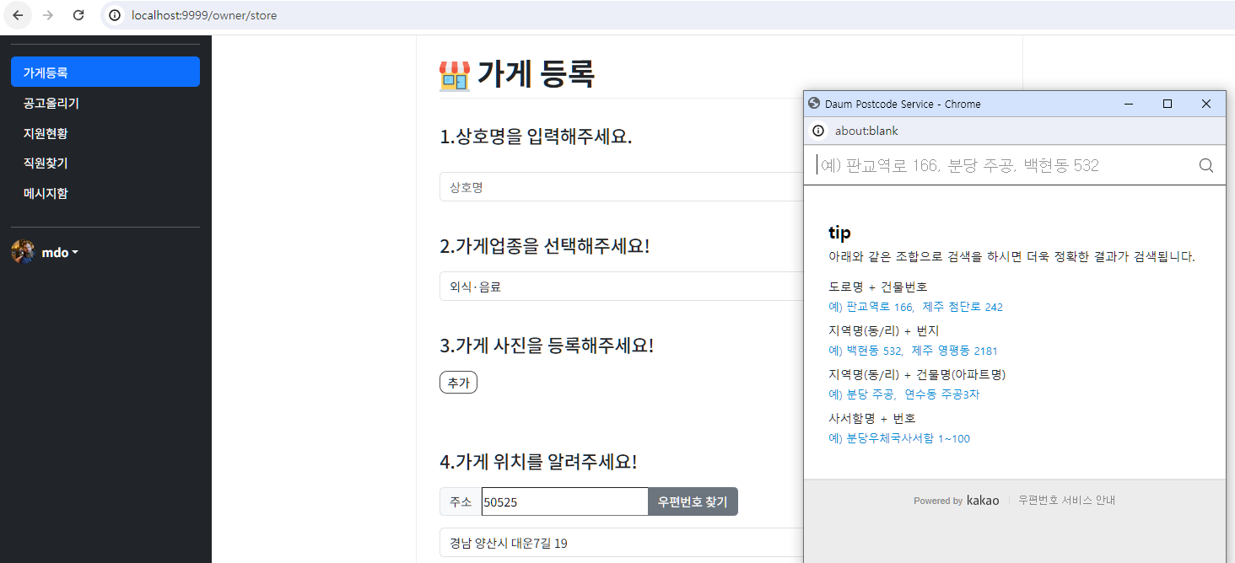Click the about:blank address in popup
Screen dimensions: 1235x563
[x=866, y=131]
